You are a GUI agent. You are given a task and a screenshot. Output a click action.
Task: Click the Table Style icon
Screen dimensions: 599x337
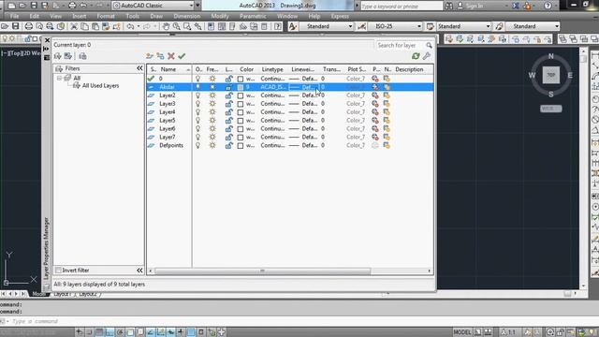pos(431,26)
